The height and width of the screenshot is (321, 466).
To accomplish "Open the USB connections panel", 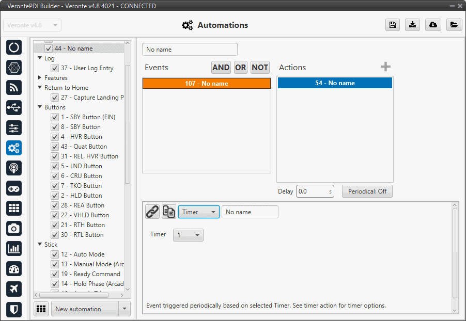I will pos(14,107).
